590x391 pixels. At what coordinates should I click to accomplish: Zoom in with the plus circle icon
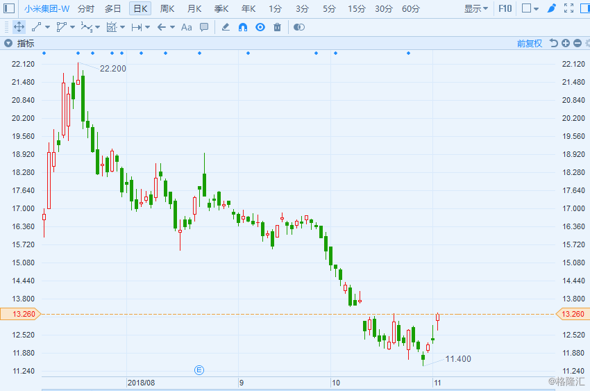566,43
